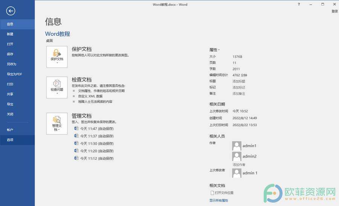The width and height of the screenshot is (339, 206).
Task: Click the word count value 2011
Action: pyautogui.click(x=236, y=69)
